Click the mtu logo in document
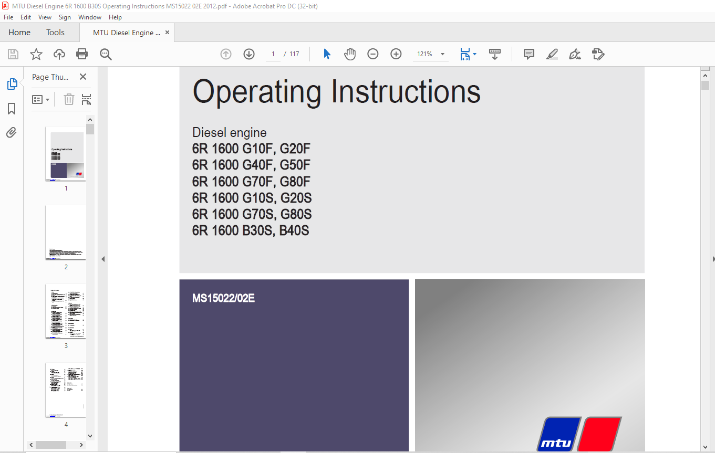 pyautogui.click(x=579, y=435)
